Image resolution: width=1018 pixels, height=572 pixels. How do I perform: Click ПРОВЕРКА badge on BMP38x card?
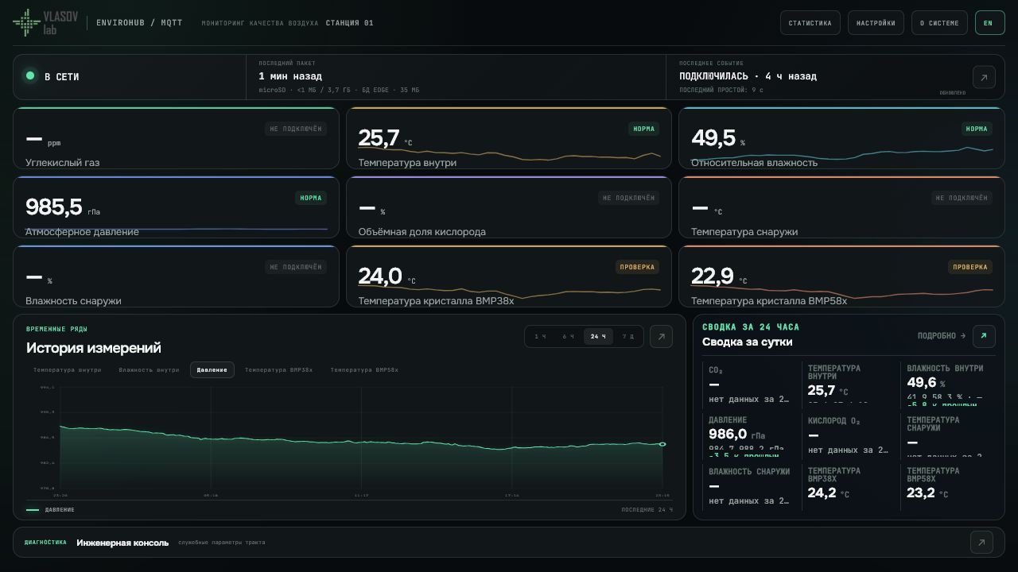tap(638, 267)
